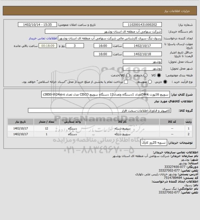
Task: Click سوییچ شبکه in row 2
Action: pyautogui.click(x=123, y=134)
